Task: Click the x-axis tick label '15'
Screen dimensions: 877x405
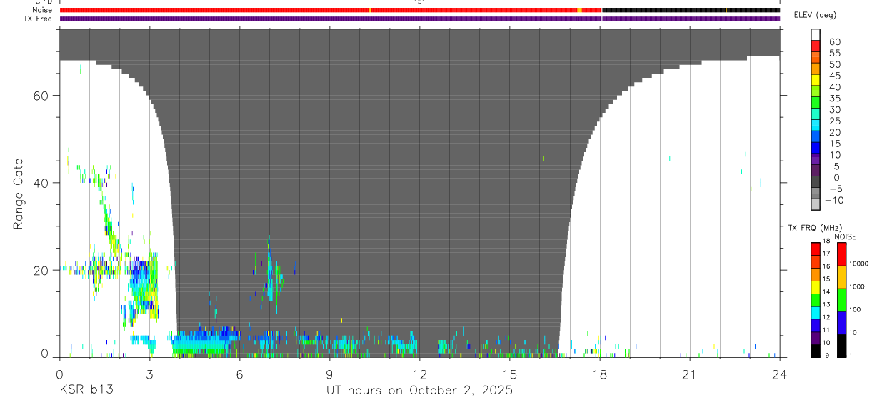Action: (509, 375)
